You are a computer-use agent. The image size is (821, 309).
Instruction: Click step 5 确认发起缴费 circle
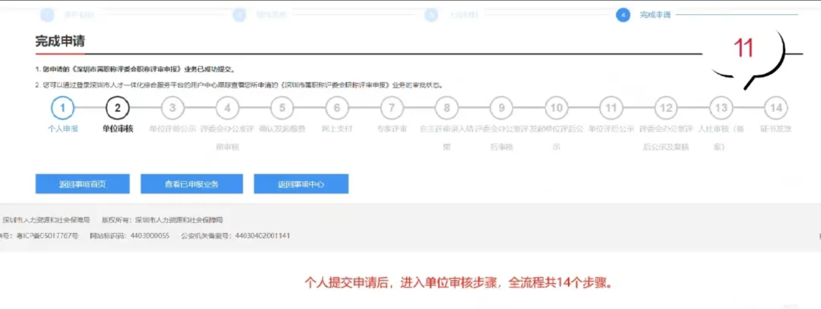[282, 108]
